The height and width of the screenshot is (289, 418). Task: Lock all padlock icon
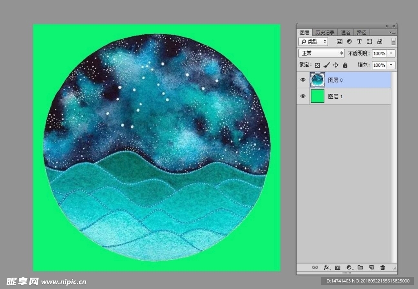coord(345,65)
